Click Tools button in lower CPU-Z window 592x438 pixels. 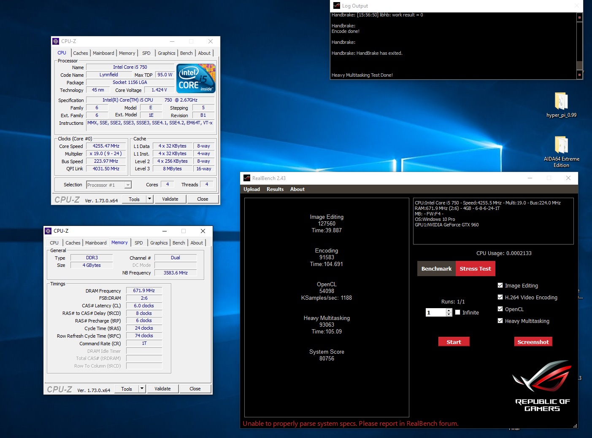click(127, 389)
